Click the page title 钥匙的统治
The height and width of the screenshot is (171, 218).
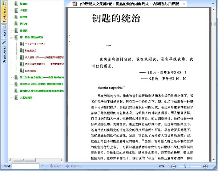pos(116,19)
